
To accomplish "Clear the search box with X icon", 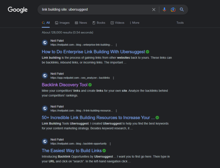I will pos(154,9).
